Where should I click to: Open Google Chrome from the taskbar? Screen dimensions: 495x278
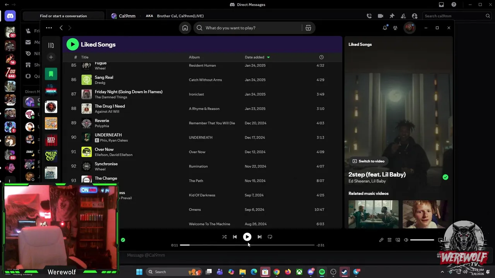click(x=277, y=272)
